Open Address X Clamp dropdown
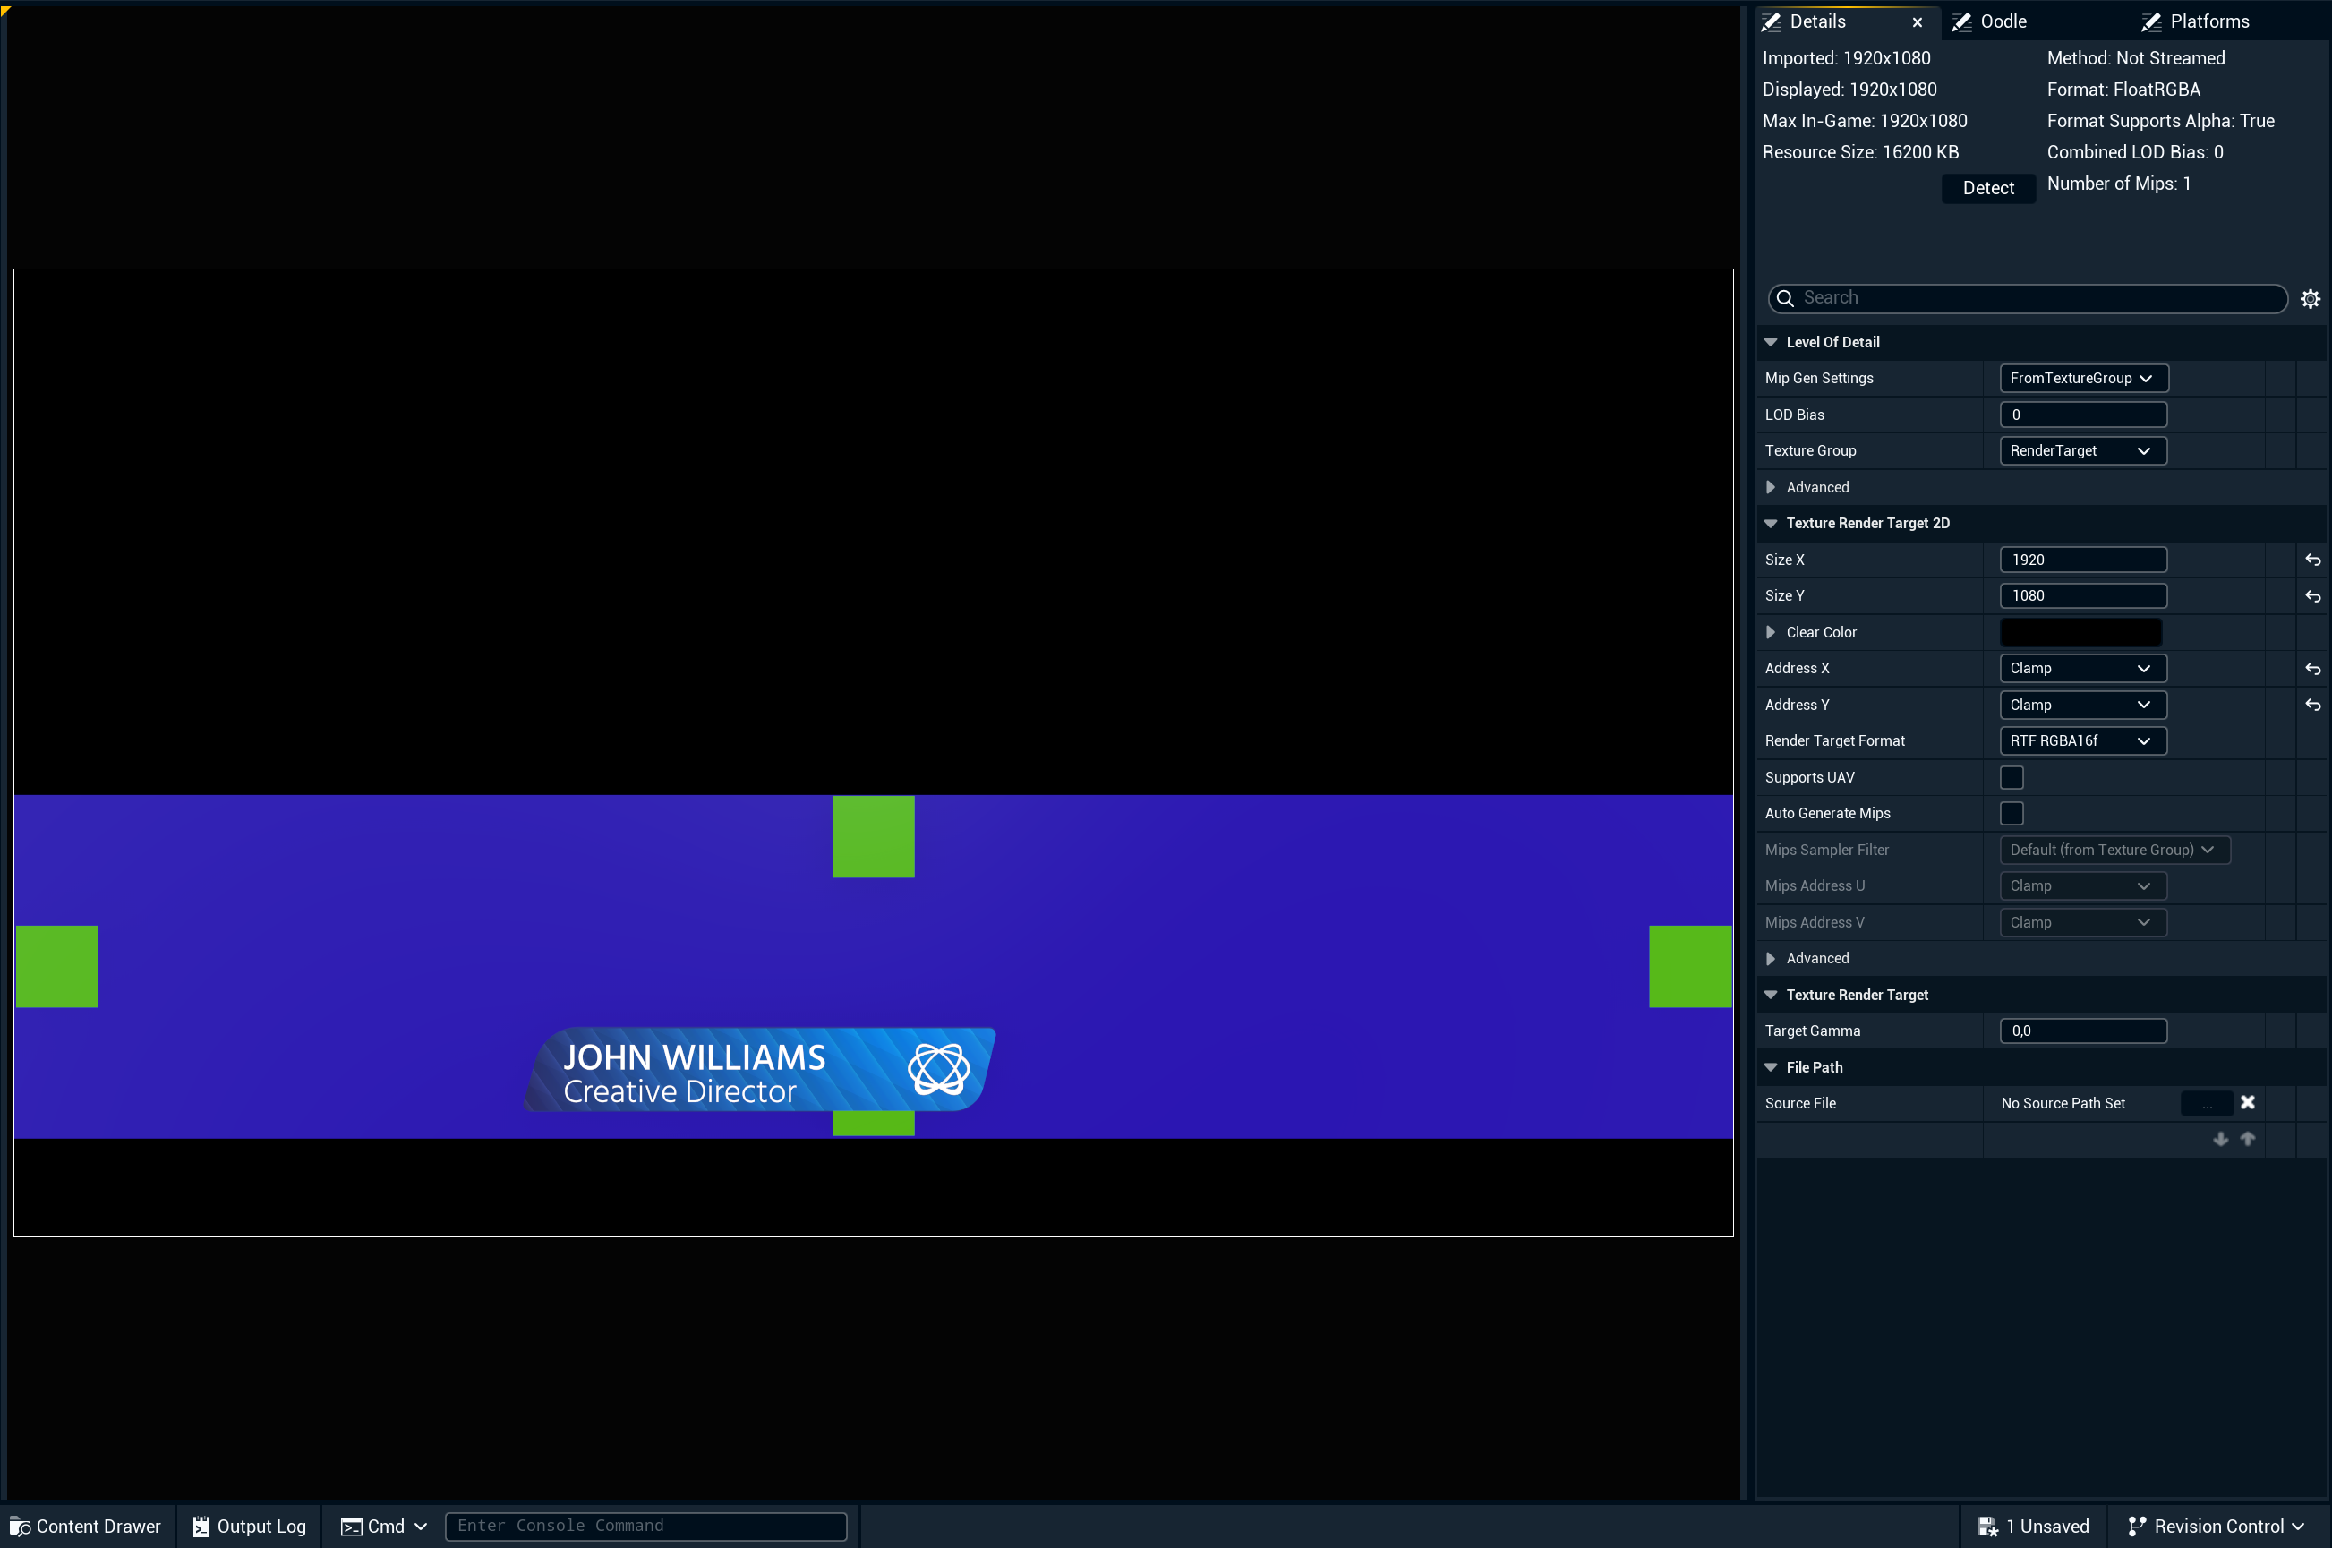 point(2083,669)
